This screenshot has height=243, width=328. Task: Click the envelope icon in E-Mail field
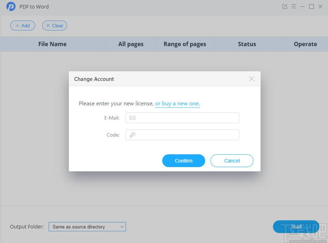(132, 118)
